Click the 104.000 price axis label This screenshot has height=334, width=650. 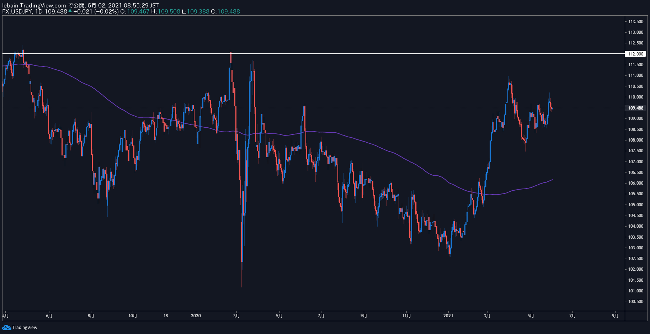[635, 226]
